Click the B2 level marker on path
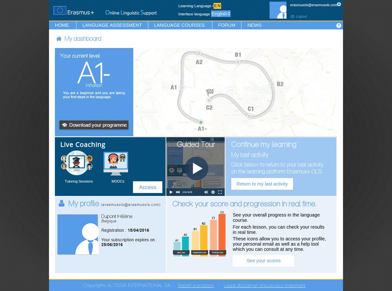Screen dimensions: 392x291 [272, 84]
